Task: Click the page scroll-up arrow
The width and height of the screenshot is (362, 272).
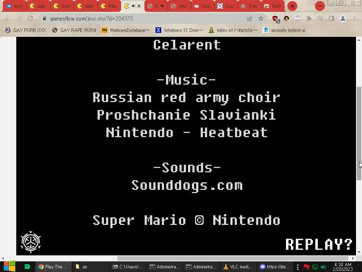Action: click(359, 40)
